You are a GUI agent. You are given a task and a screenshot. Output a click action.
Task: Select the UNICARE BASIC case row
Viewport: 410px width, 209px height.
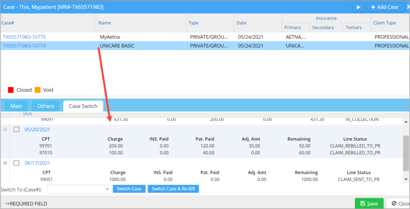tap(117, 46)
